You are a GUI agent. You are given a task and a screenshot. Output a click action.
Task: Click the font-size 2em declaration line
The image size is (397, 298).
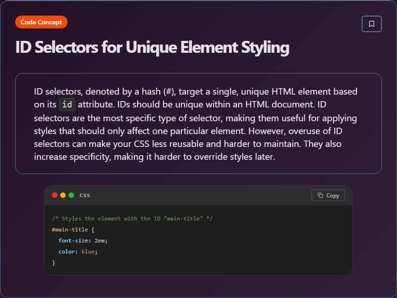(x=83, y=240)
